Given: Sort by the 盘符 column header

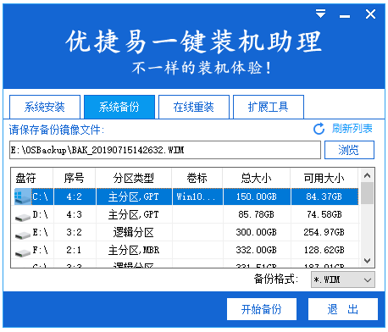Looking at the screenshot, I should (x=32, y=178).
